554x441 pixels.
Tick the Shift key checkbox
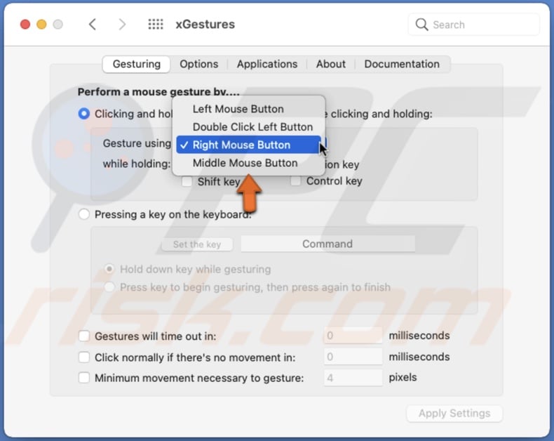(187, 182)
